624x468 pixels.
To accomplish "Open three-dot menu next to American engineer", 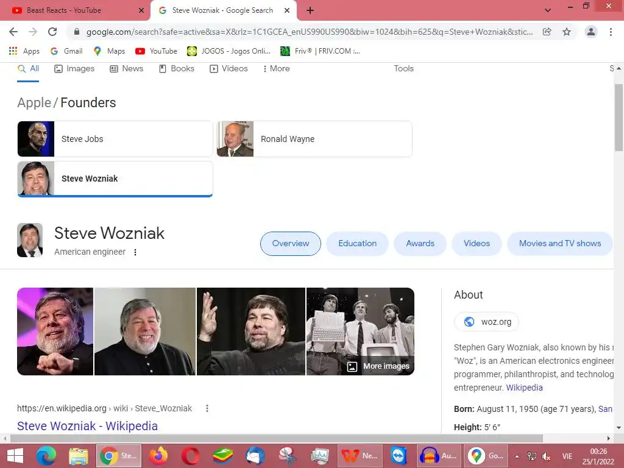I will 135,252.
